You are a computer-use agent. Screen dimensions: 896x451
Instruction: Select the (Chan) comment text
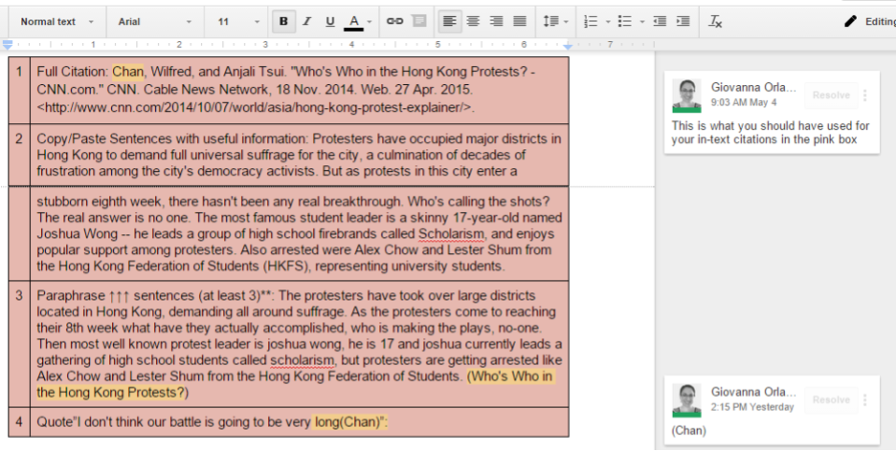[689, 430]
